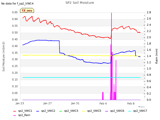The image size is (160, 120).
Task: Click the 2.8 right axis value
Action: [149, 12]
